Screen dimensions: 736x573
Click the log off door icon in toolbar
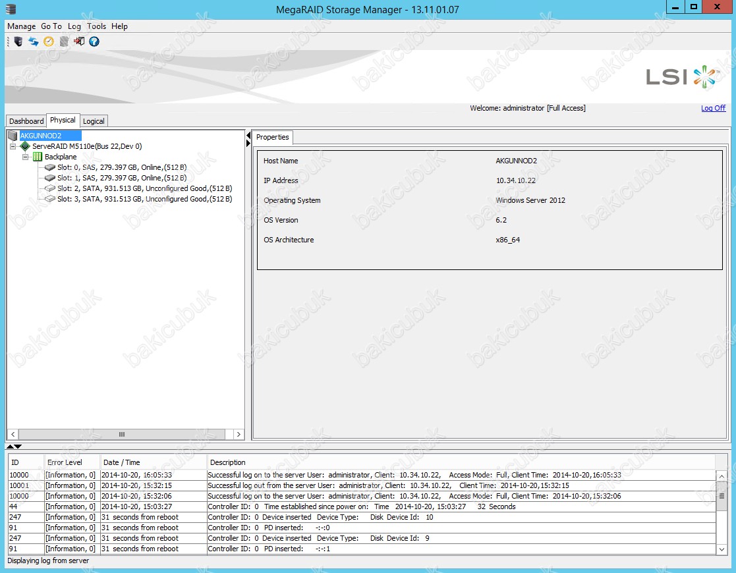[x=79, y=41]
